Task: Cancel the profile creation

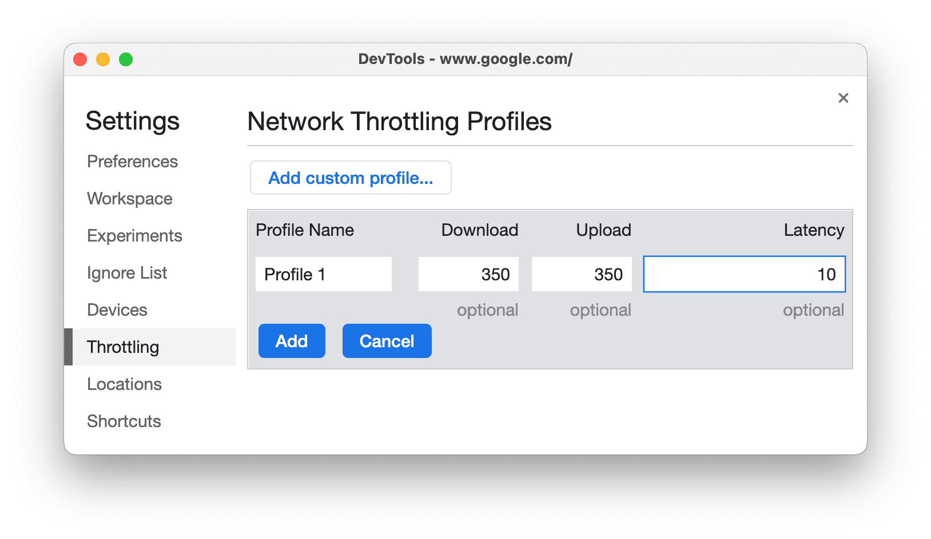Action: (x=387, y=341)
